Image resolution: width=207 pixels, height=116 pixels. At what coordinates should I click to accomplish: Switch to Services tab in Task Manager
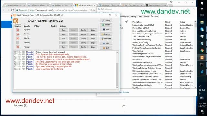coord(154,16)
